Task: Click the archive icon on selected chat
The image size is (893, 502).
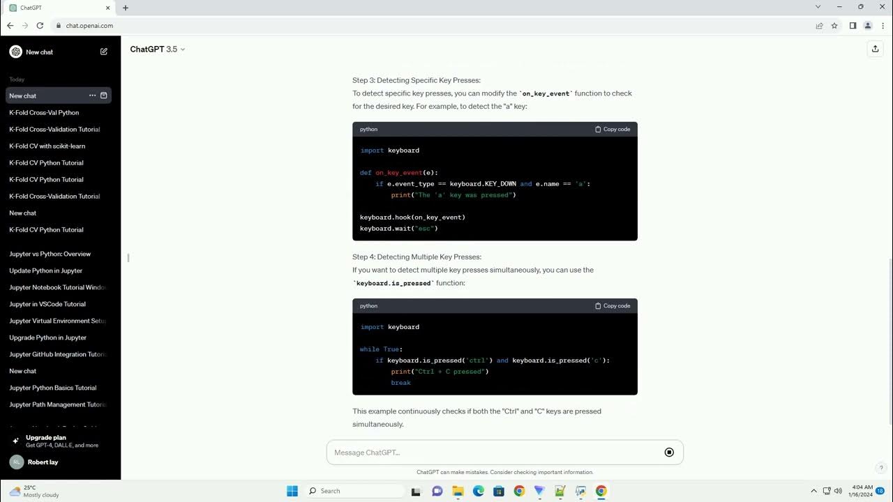Action: pyautogui.click(x=104, y=96)
